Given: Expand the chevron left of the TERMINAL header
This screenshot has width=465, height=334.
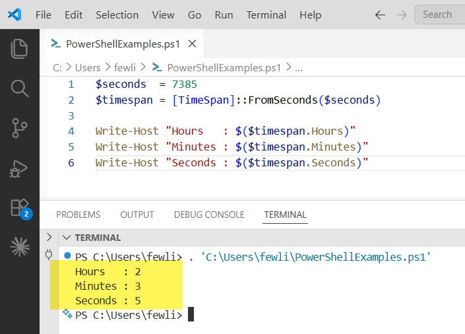Looking at the screenshot, I should click(x=49, y=237).
